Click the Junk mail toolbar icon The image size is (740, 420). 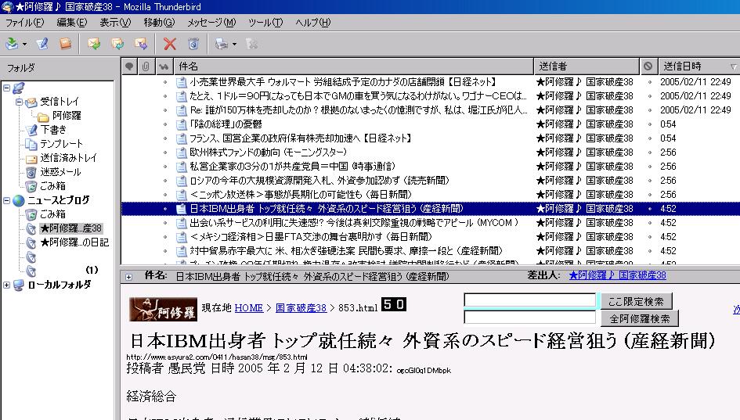(193, 44)
